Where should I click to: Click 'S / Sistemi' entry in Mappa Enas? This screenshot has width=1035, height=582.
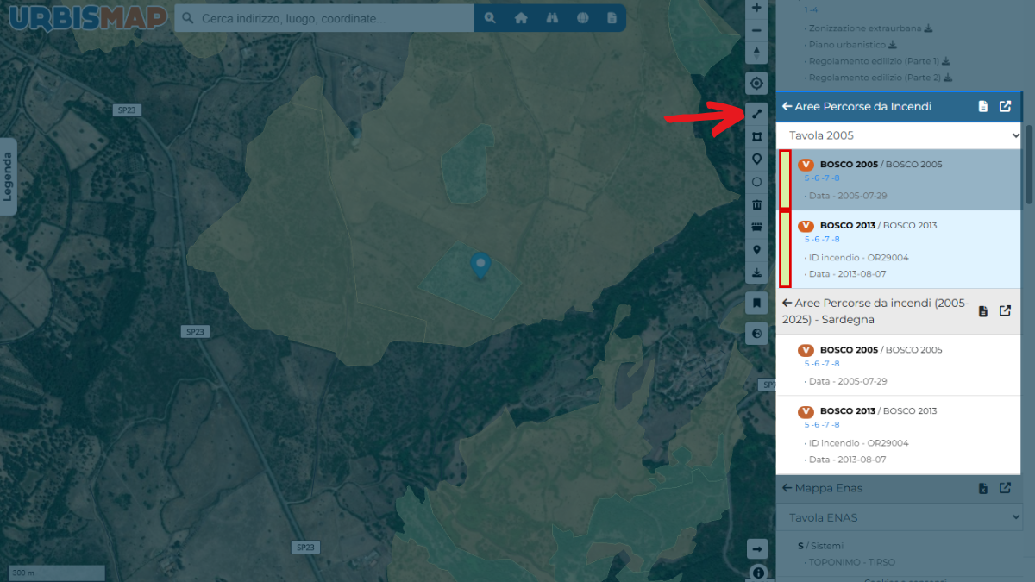pos(820,546)
